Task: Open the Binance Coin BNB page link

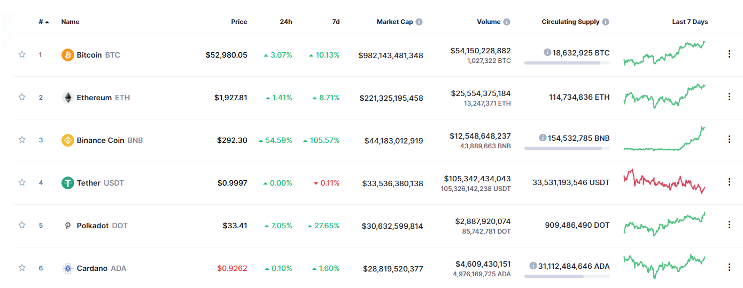Action: 110,140
